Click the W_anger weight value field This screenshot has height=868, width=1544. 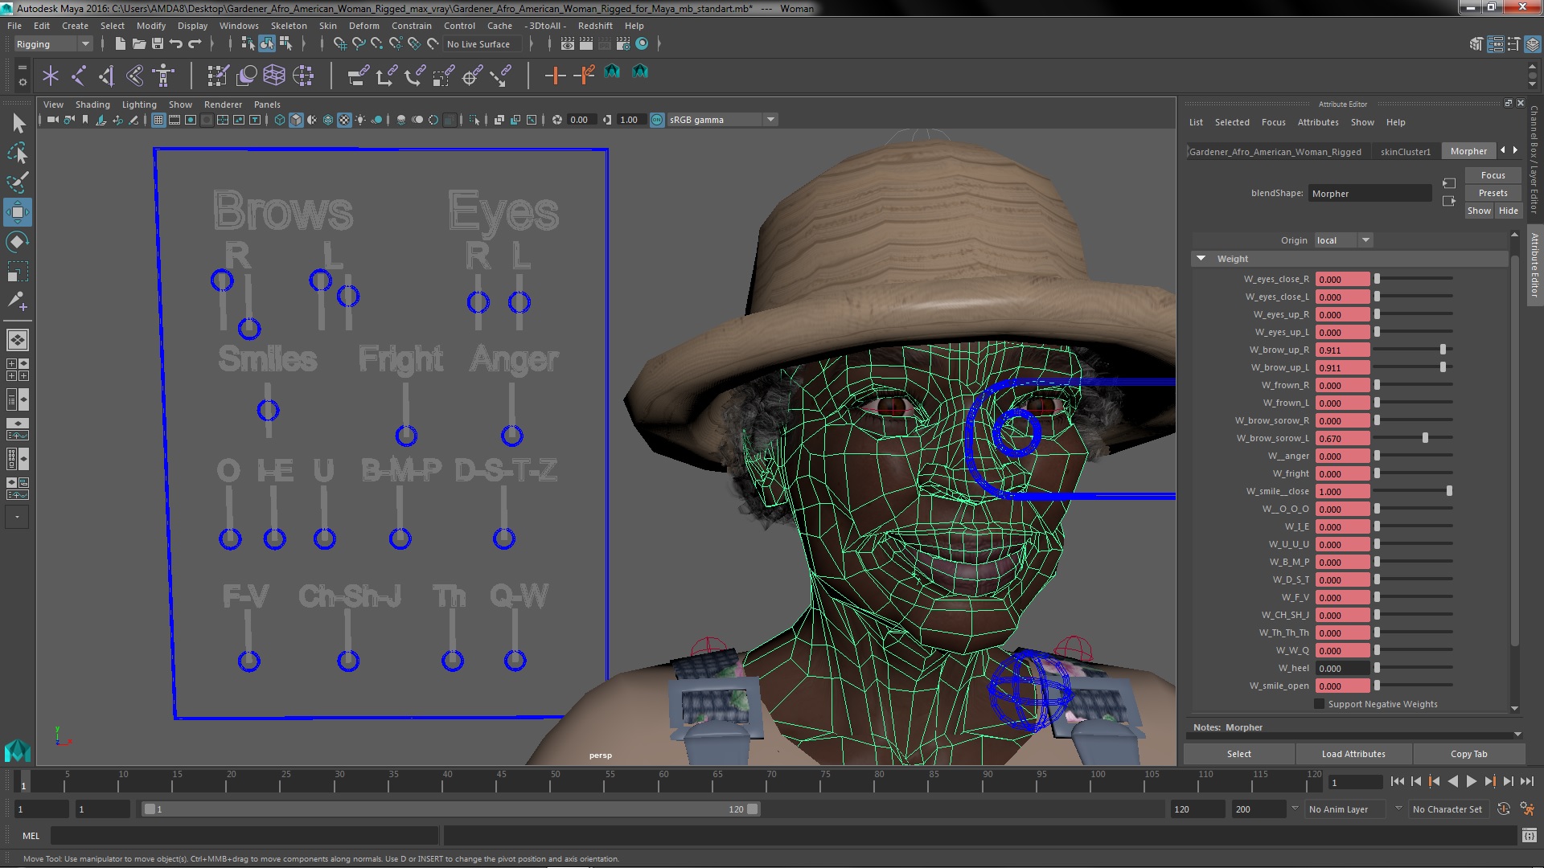click(1342, 456)
